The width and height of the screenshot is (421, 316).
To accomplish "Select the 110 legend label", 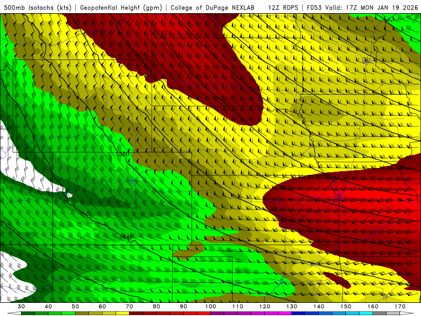I will (238, 307).
